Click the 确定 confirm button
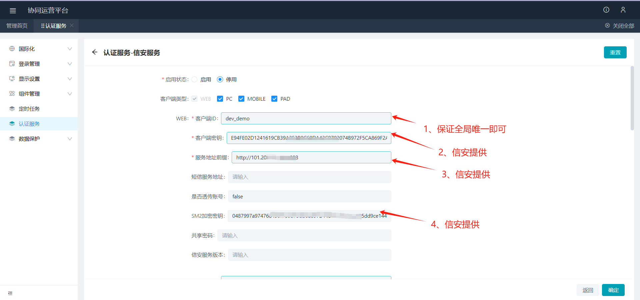Image resolution: width=640 pixels, height=300 pixels. (x=613, y=290)
